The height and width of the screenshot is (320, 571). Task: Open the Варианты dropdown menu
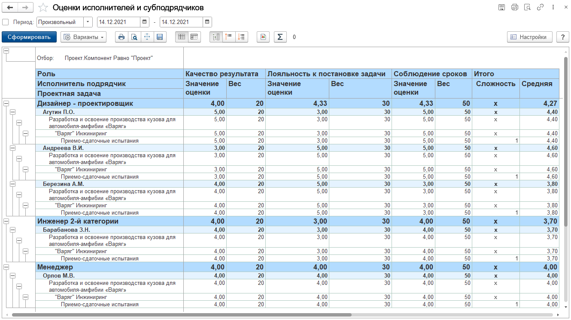(x=84, y=37)
